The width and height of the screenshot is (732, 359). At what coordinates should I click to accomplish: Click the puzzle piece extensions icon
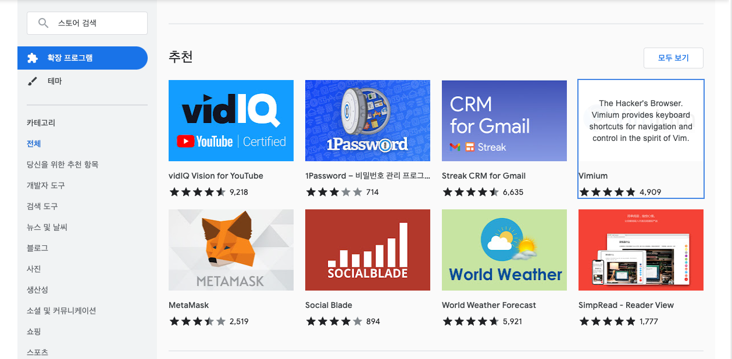33,58
